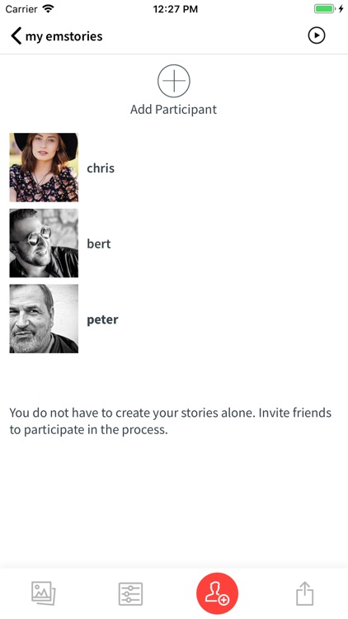
Task: Click the battery indicator icon
Action: coord(325,9)
